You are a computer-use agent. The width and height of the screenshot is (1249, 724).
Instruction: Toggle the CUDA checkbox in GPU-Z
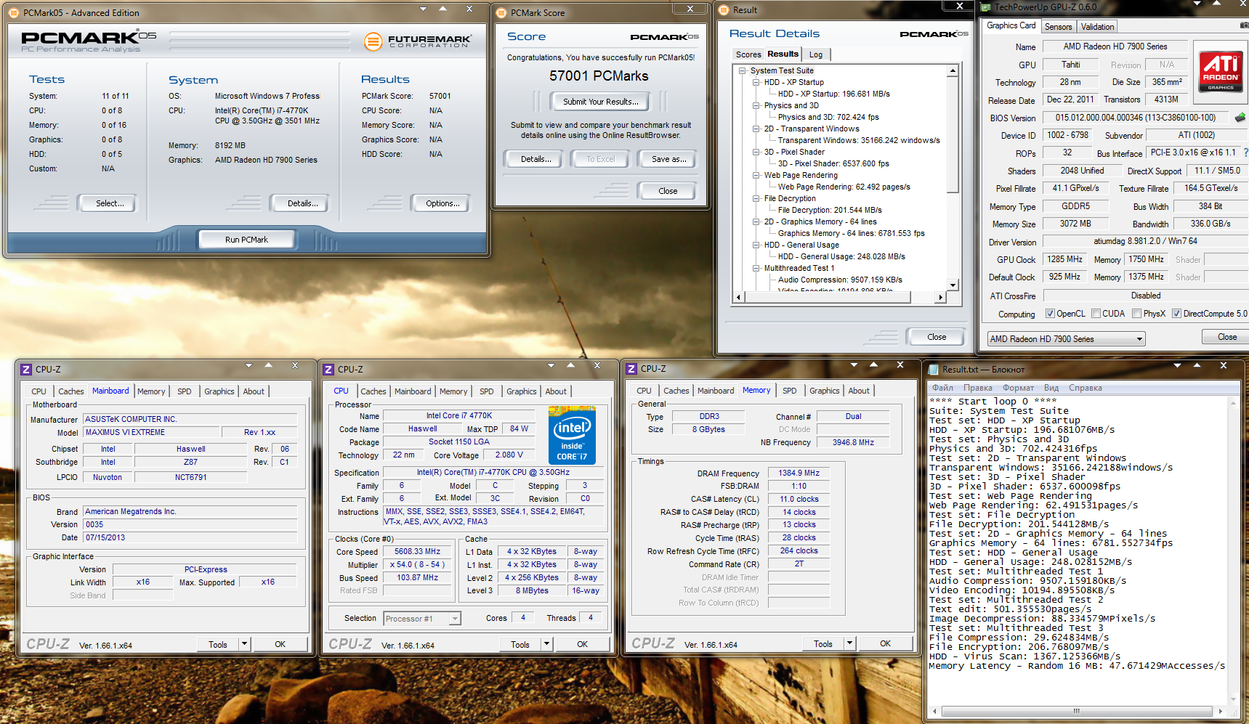(1096, 314)
